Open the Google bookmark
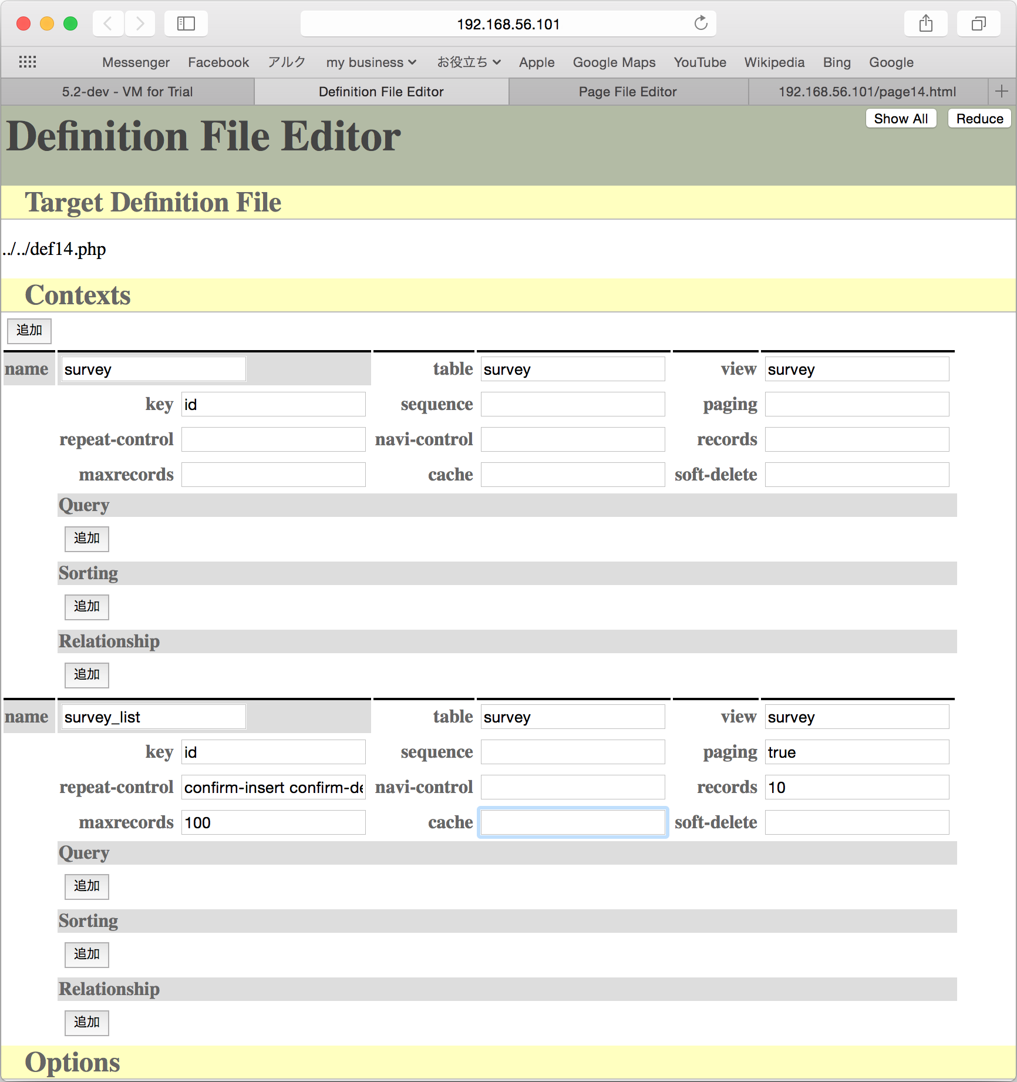Image resolution: width=1017 pixels, height=1082 pixels. (x=891, y=62)
